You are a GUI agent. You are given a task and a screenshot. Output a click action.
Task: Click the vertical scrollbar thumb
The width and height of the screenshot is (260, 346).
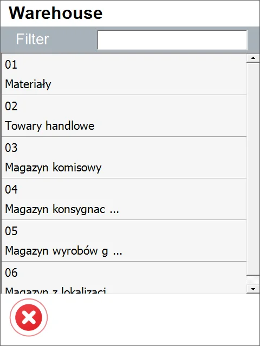[253, 169]
